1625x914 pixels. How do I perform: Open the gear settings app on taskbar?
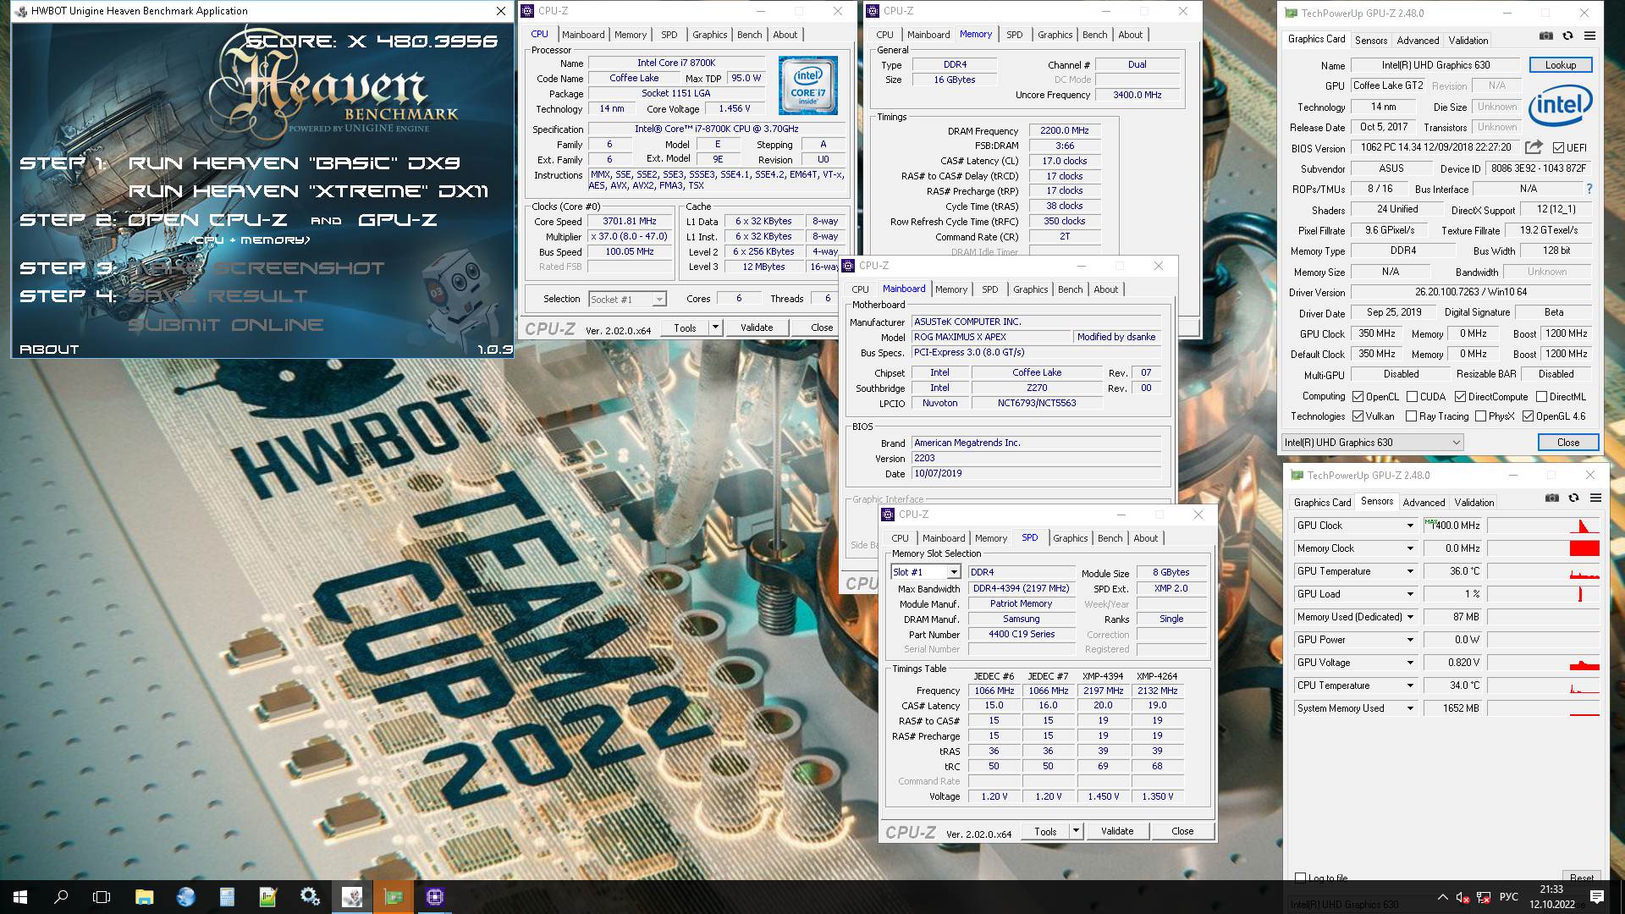(x=310, y=897)
